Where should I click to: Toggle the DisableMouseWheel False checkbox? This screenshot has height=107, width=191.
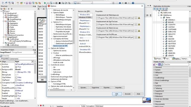[16, 88]
